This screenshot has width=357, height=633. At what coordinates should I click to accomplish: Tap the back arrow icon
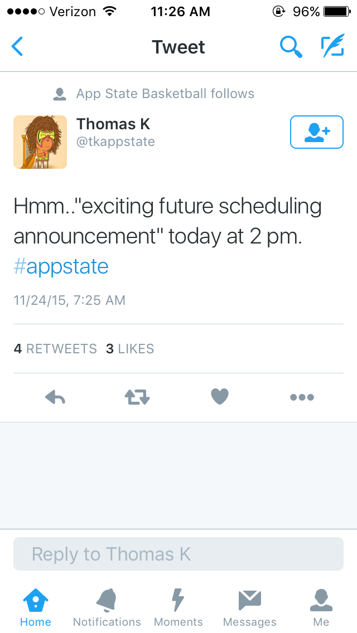coord(18,47)
